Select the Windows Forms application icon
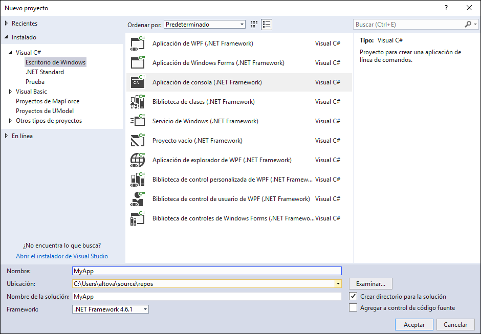The height and width of the screenshot is (334, 481). click(138, 63)
